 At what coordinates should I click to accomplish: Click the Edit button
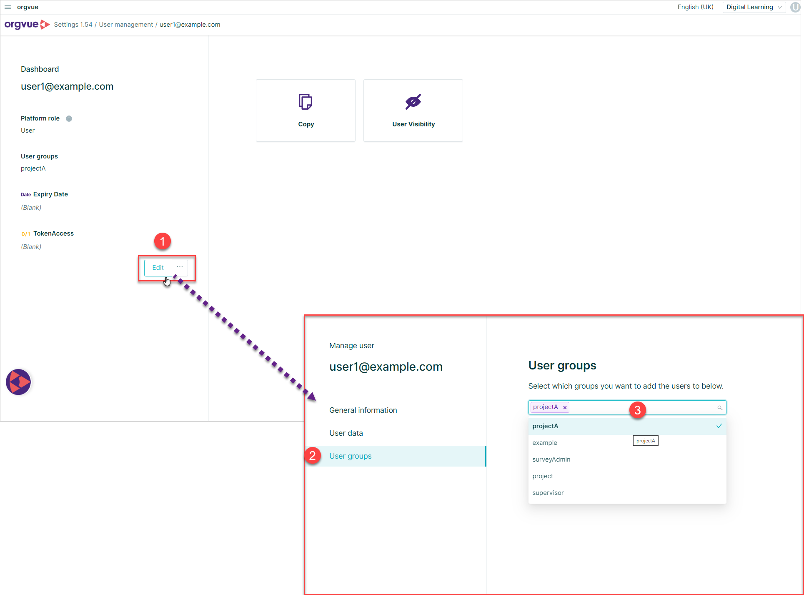coord(158,268)
